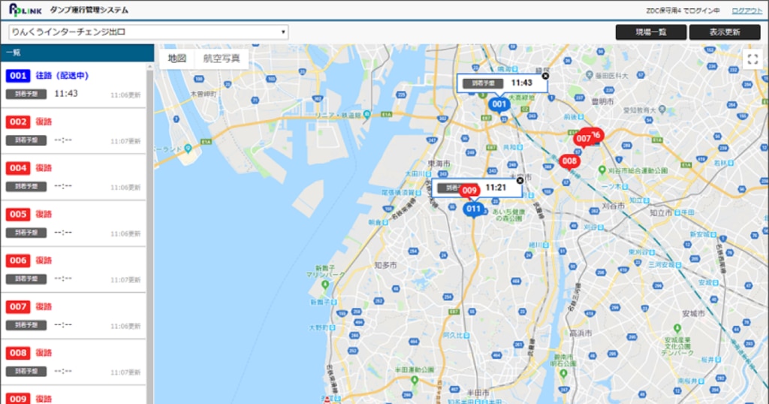769x404 pixels.
Task: Close the 11:21 arrival info popup
Action: (x=520, y=180)
